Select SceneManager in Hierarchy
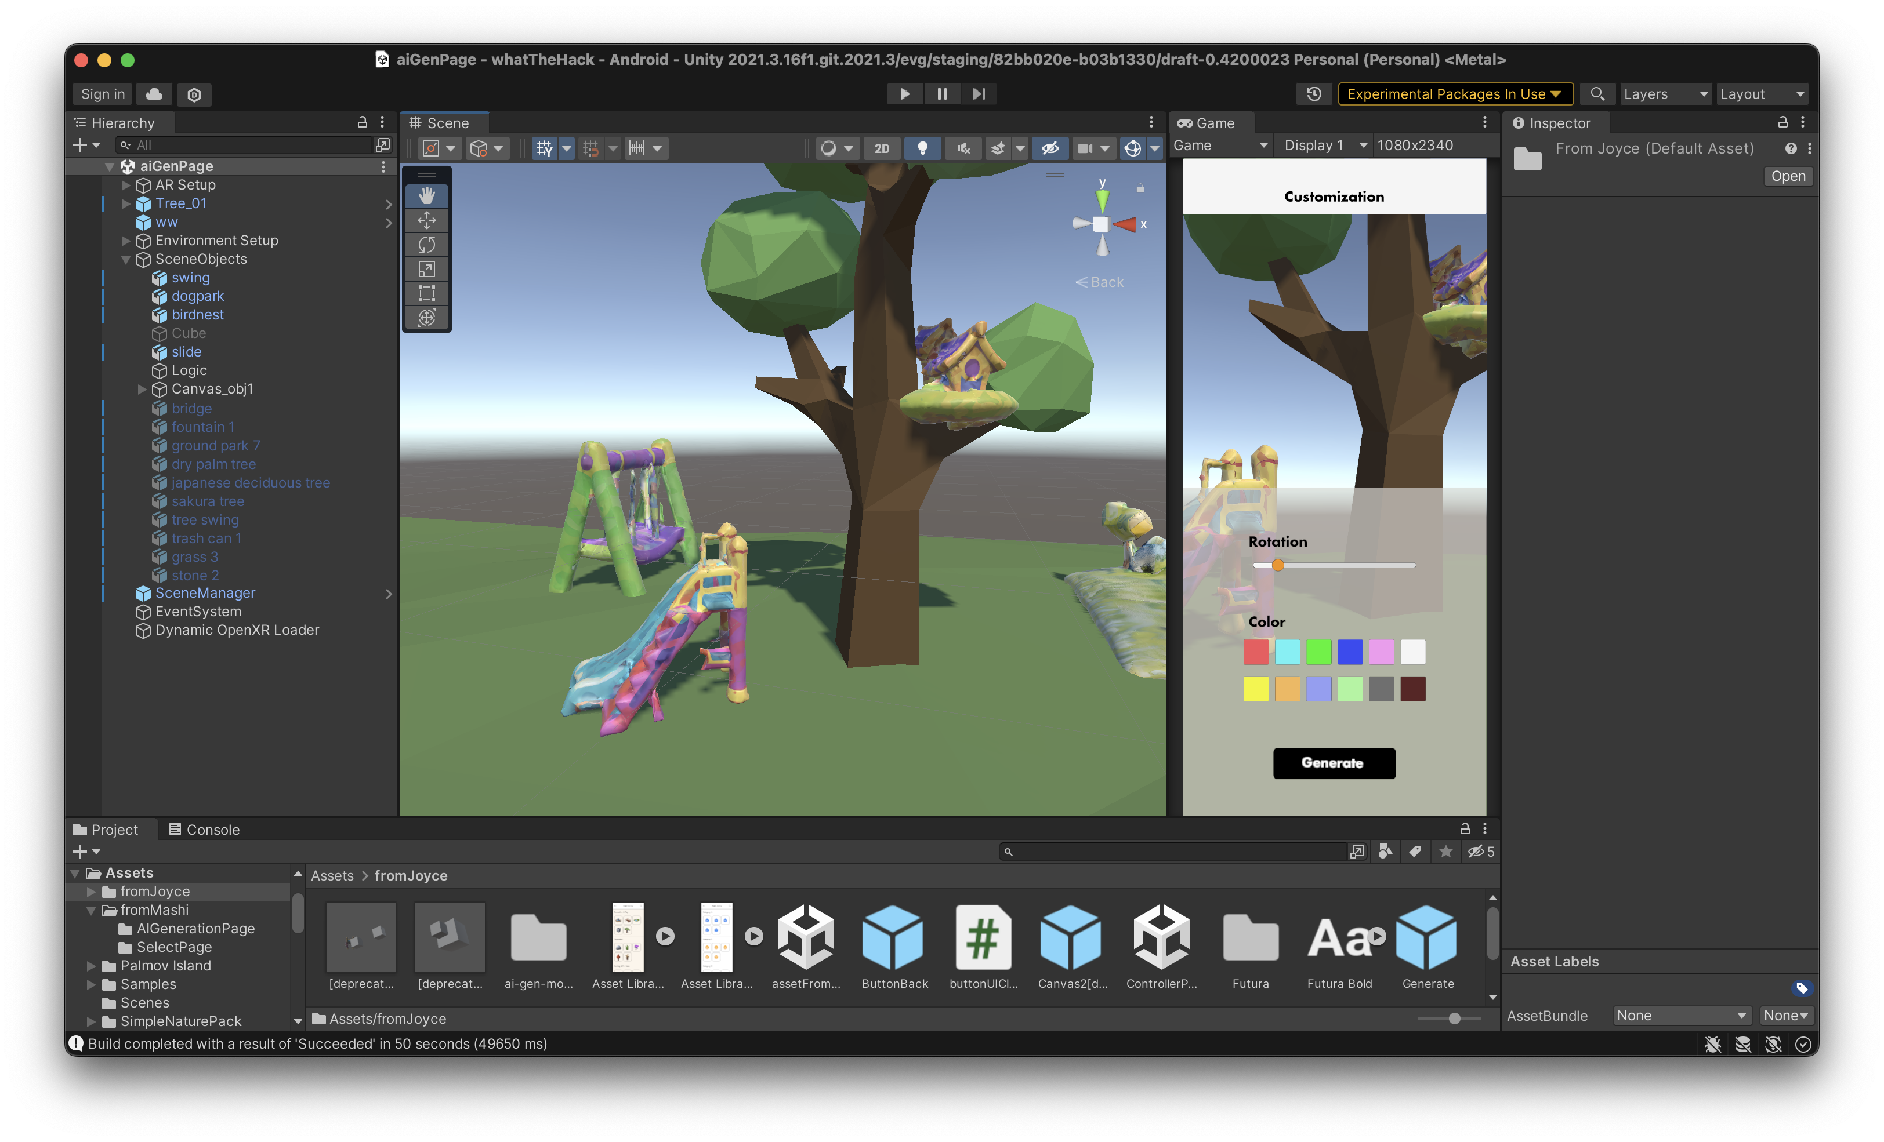 205,592
